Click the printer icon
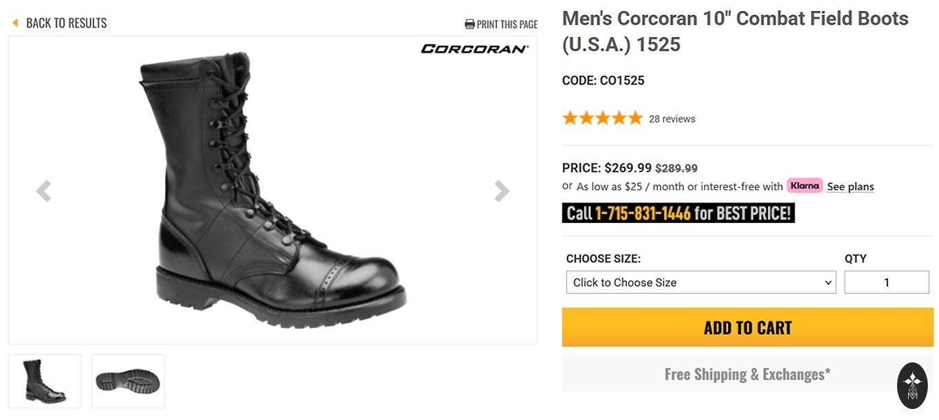 469,25
